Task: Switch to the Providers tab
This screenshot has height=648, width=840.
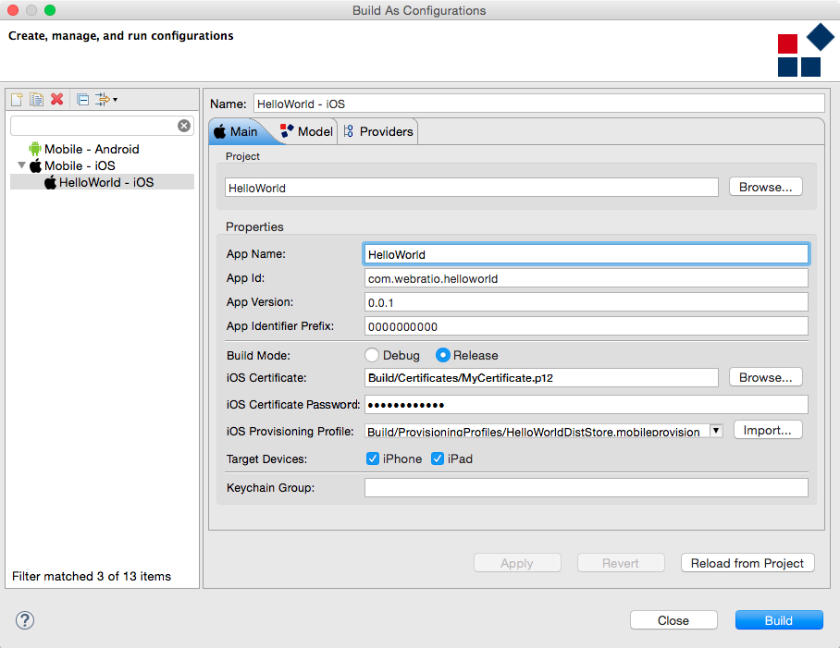Action: (x=378, y=131)
